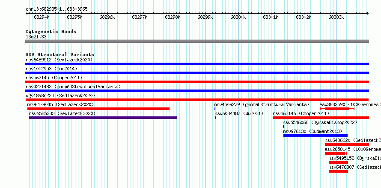This screenshot has height=188, width=381.
Task: Click esv3632590 (1000Genomes) label
Action: 350,104
